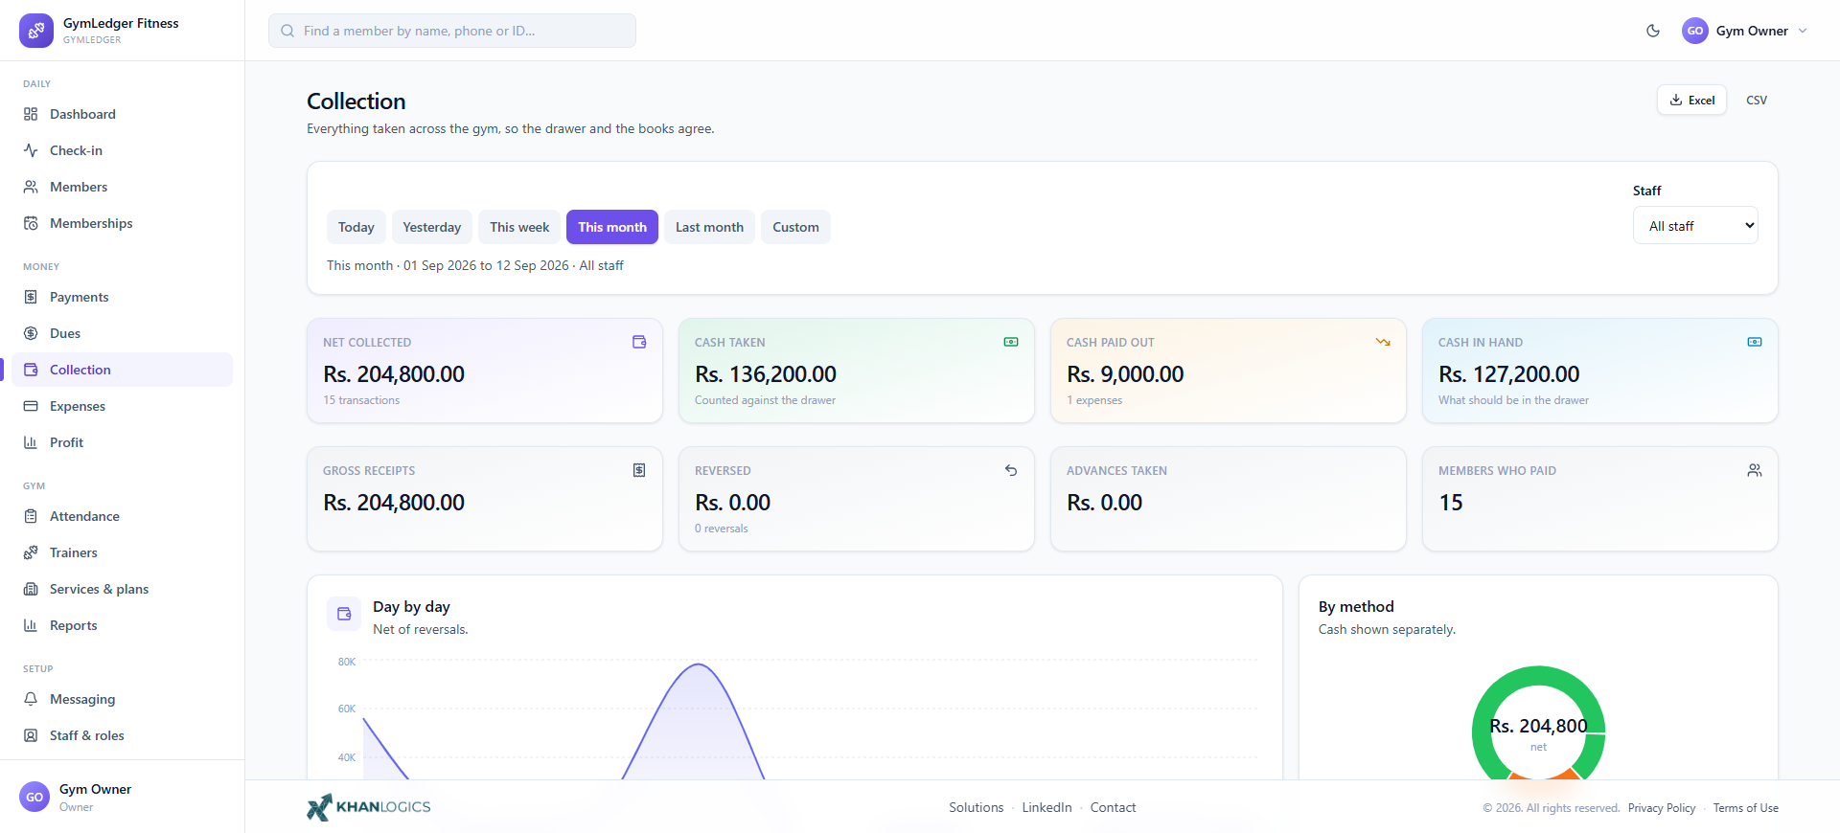Switch to This week period
This screenshot has height=833, width=1840.
click(519, 227)
